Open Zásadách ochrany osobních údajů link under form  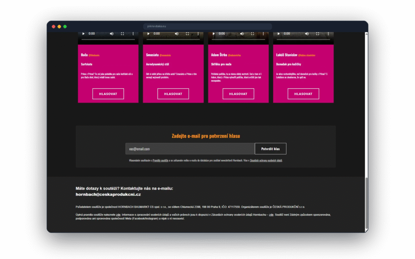coord(266,160)
